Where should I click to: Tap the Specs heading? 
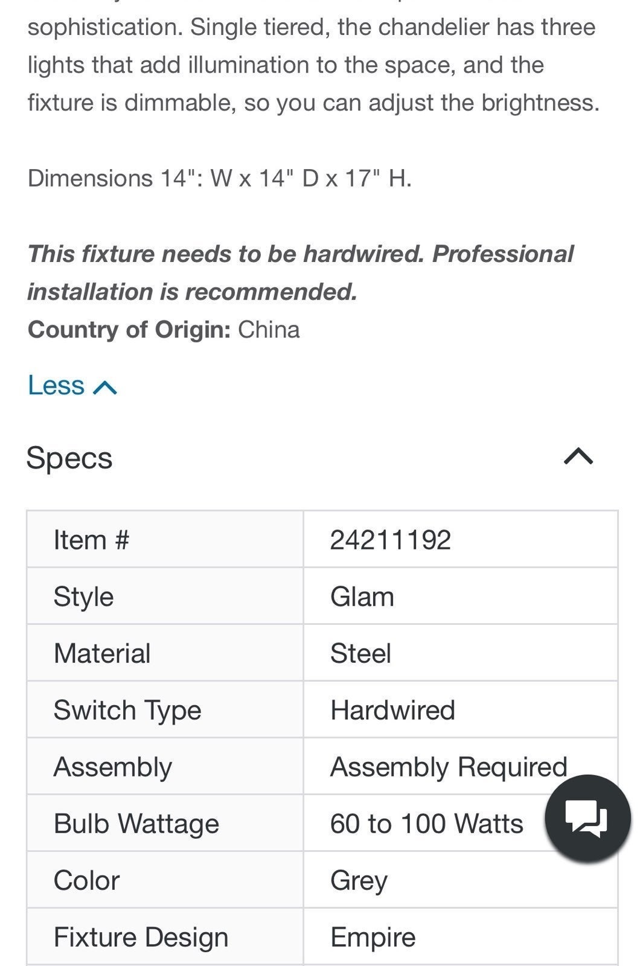[x=69, y=458]
